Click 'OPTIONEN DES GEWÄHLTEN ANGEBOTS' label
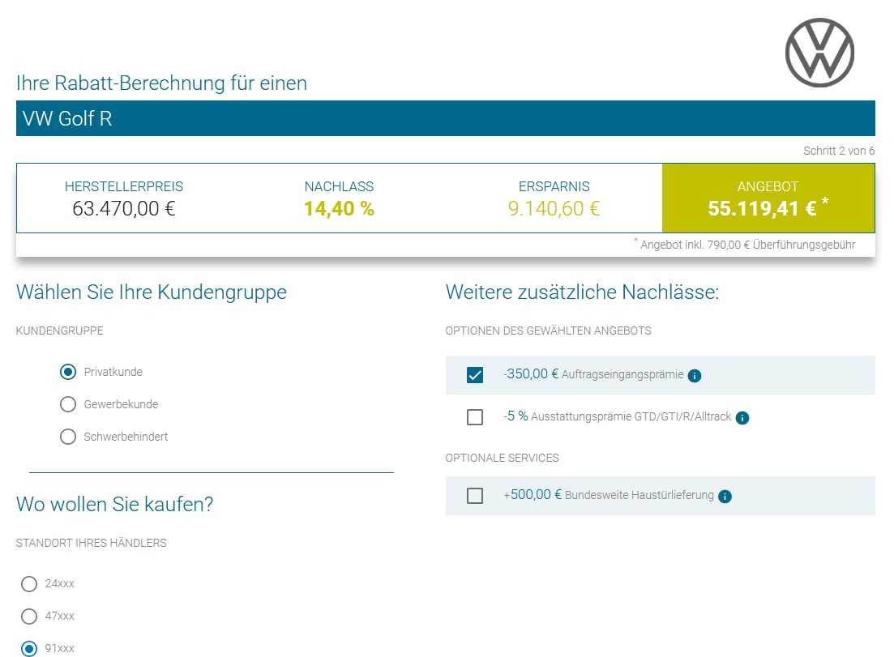The image size is (894, 657). pos(548,331)
